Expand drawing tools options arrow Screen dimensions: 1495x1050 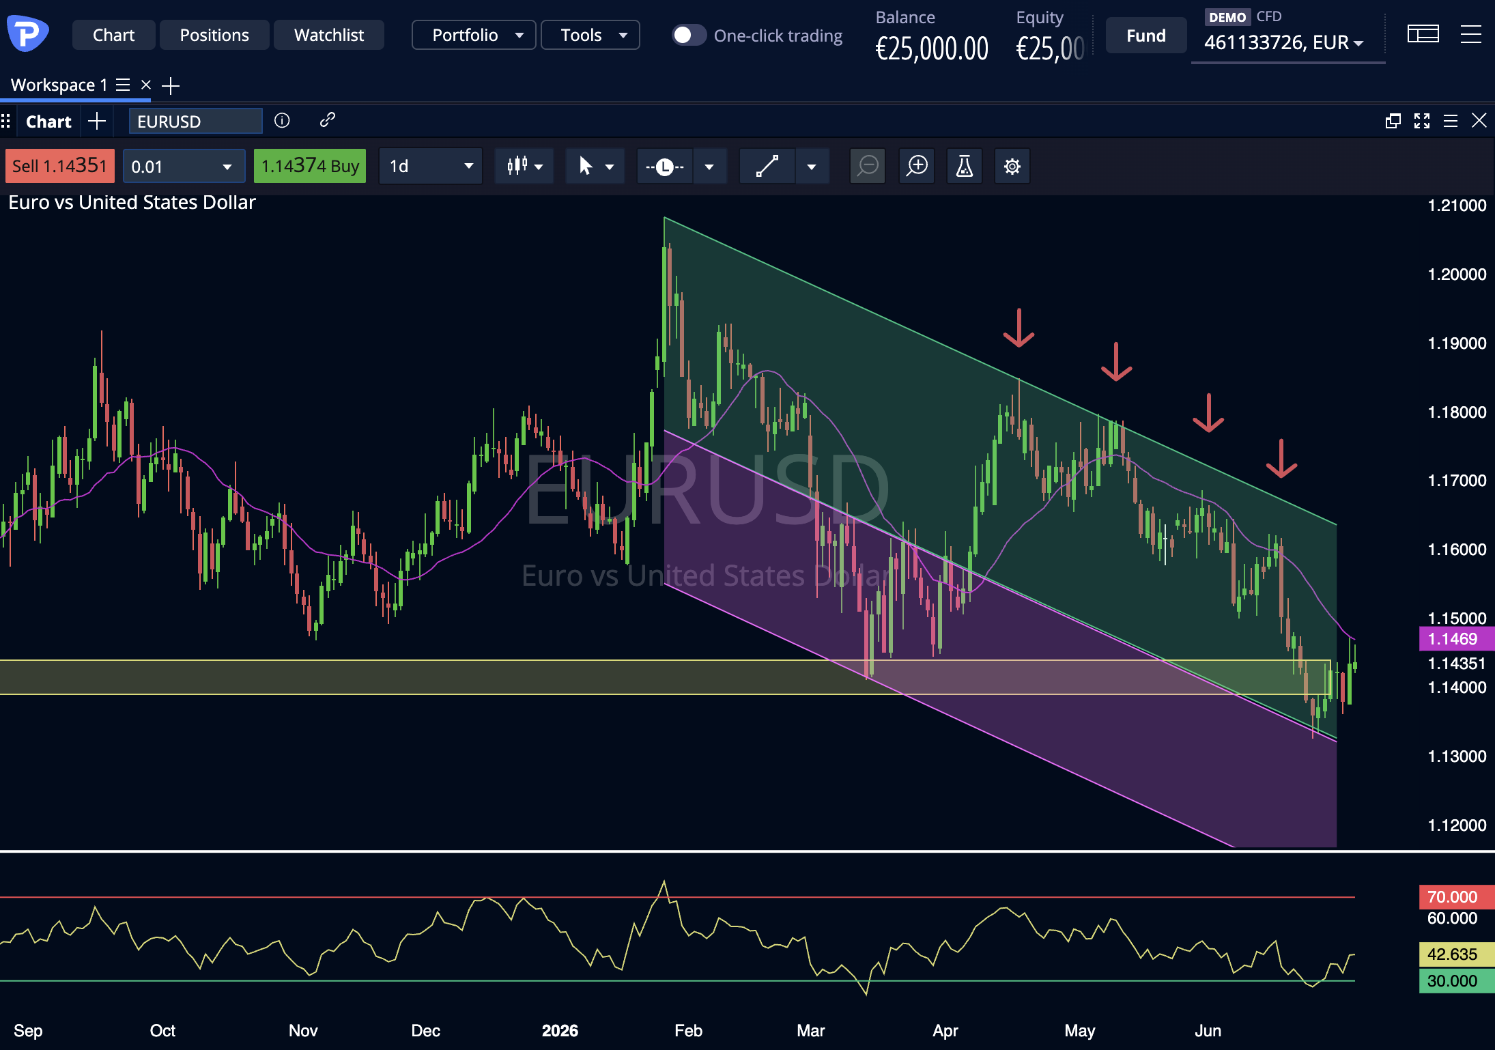[x=812, y=167]
